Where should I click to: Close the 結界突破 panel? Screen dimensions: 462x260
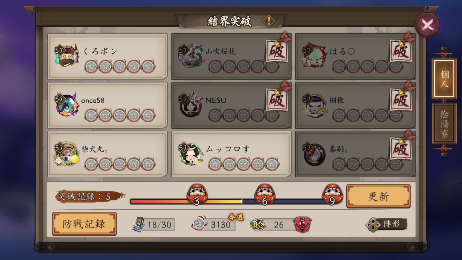pyautogui.click(x=427, y=25)
